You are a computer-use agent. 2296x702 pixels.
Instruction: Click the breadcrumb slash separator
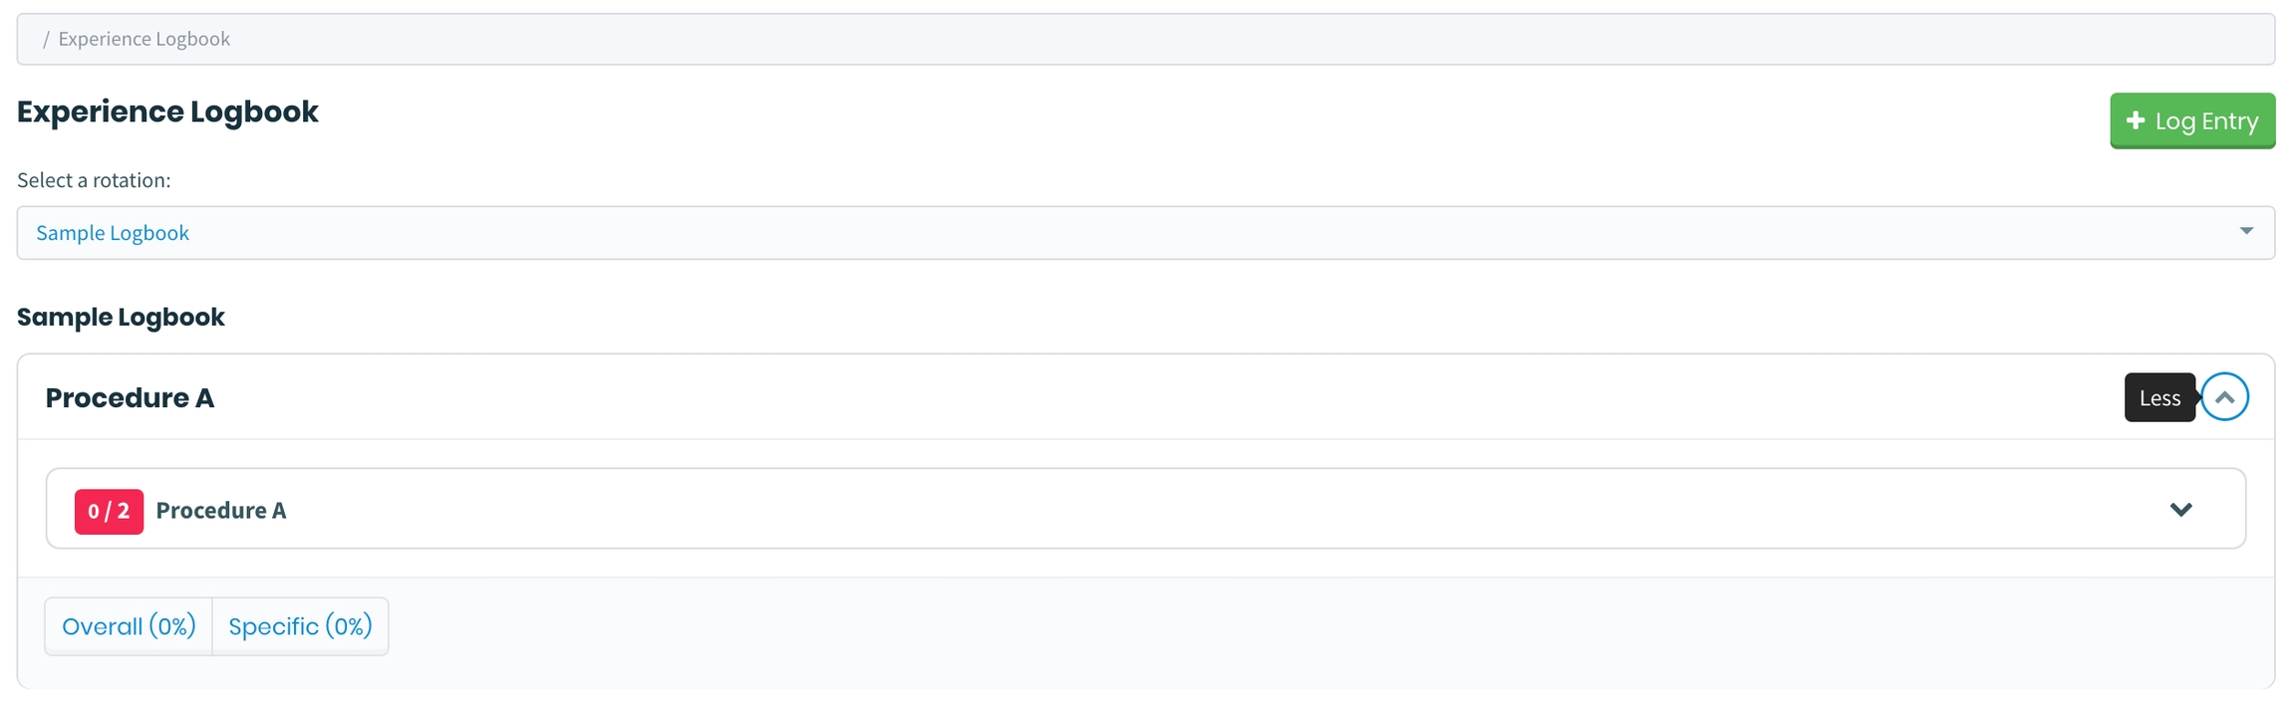[x=46, y=39]
